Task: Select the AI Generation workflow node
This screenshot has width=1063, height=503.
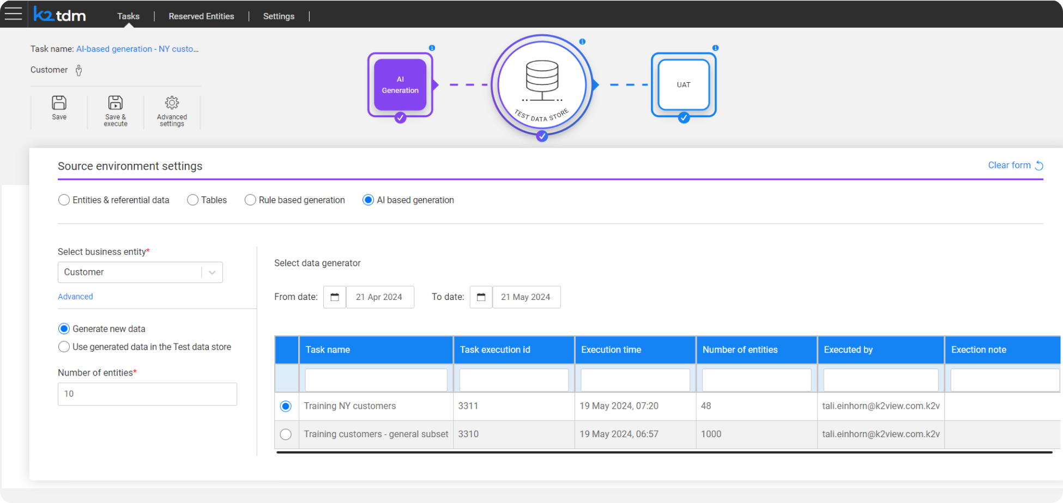Action: pyautogui.click(x=400, y=85)
